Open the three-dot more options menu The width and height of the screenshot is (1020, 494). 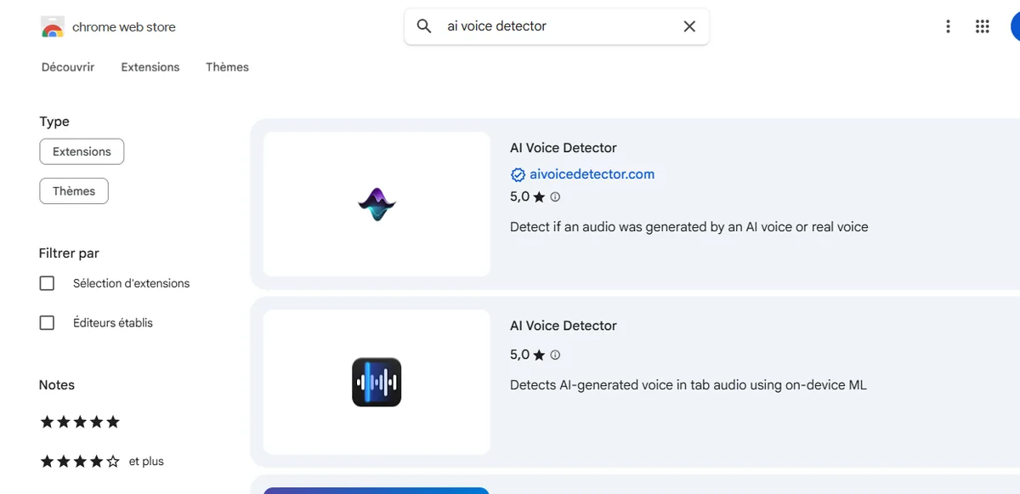(948, 26)
